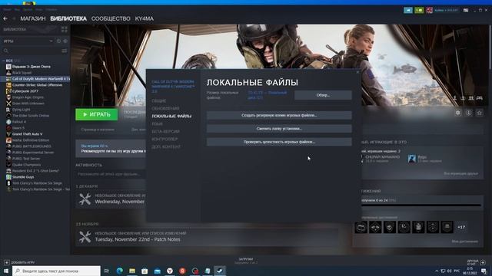Viewport: 492px width, 276px height.
Task: Select БЕТА-ВЕРСИИ in properties sidebar
Action: click(x=165, y=131)
